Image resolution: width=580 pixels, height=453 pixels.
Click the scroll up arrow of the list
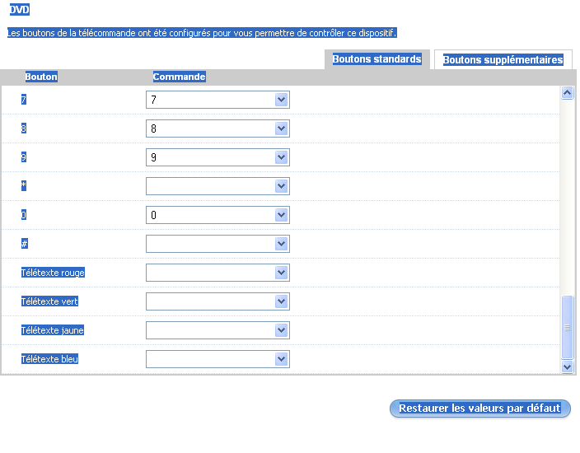pyautogui.click(x=567, y=93)
